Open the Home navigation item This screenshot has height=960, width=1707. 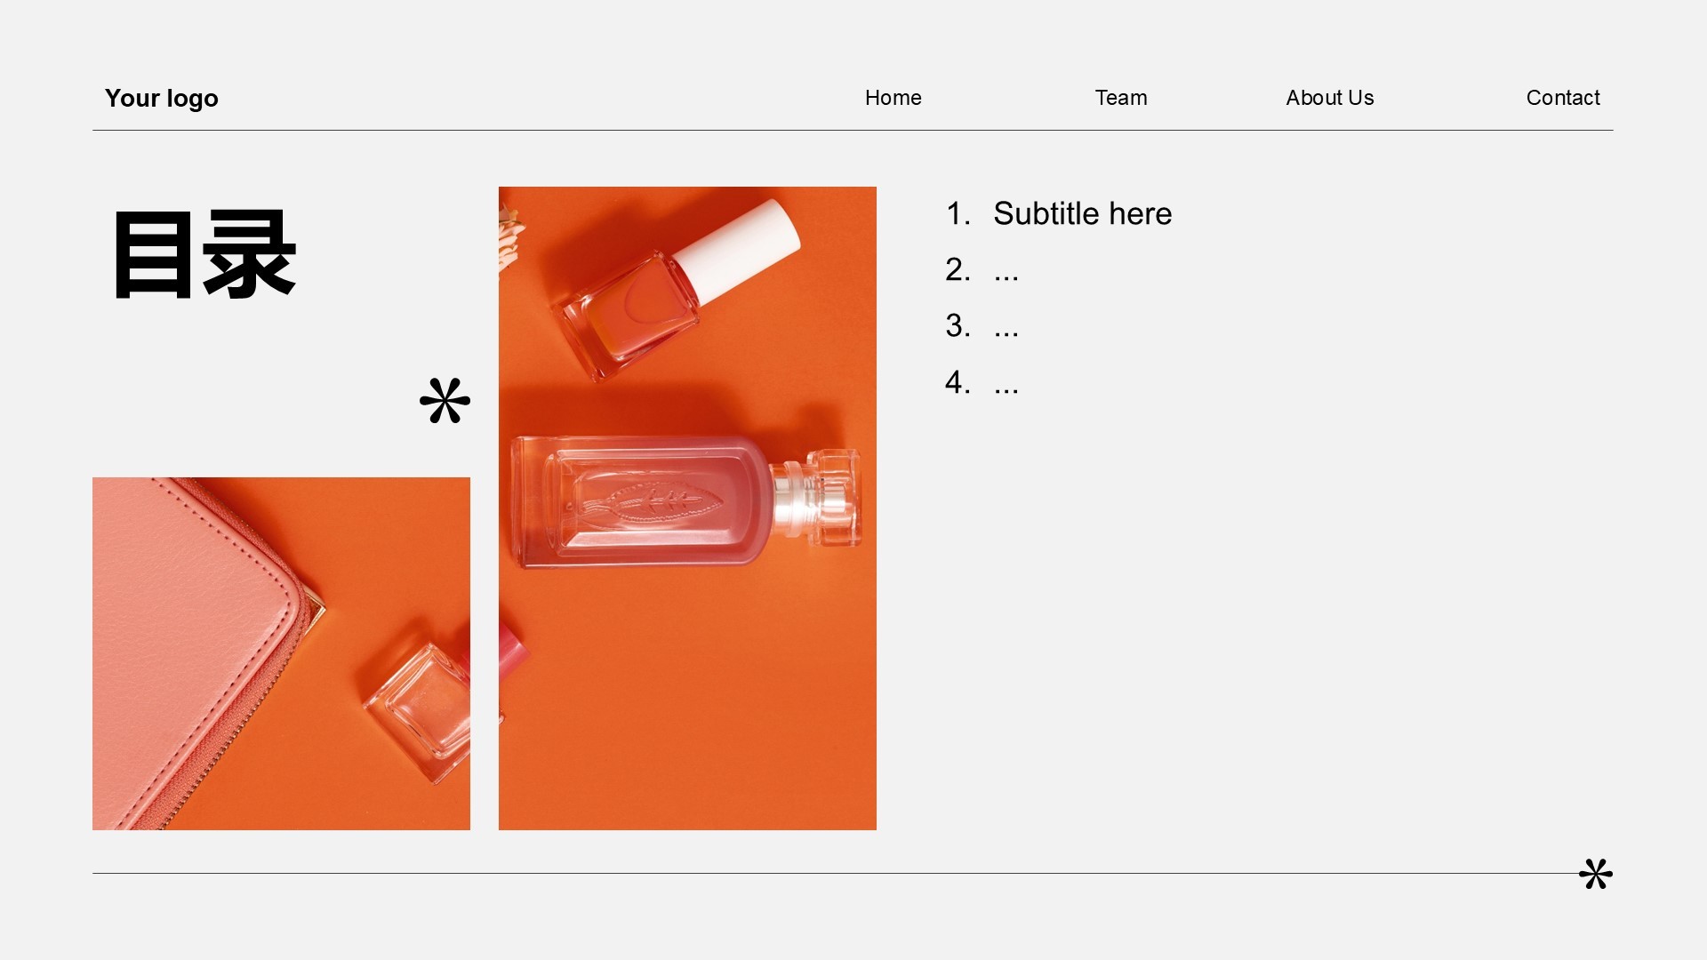tap(893, 98)
